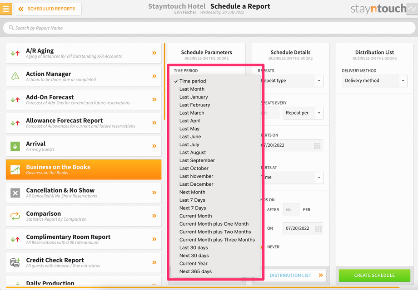The image size is (418, 290).
Task: Select Current Month plus Three Months
Action: 216,240
